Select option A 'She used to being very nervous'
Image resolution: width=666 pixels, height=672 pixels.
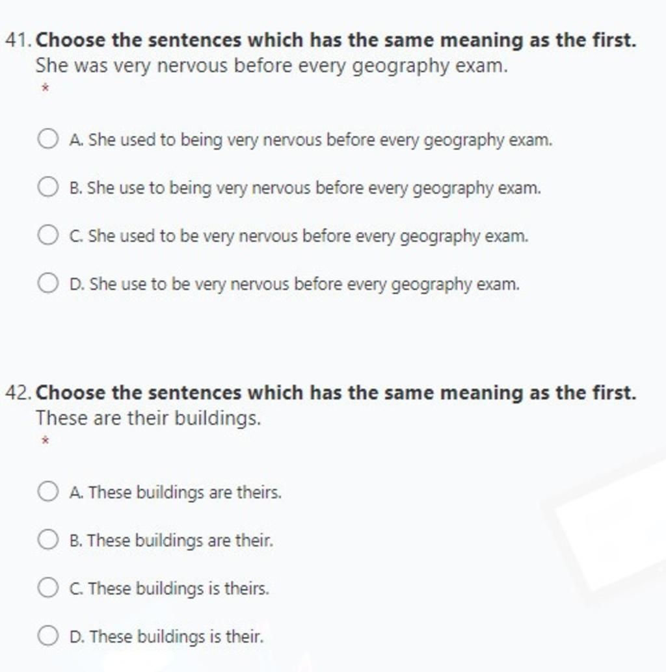click(x=47, y=139)
